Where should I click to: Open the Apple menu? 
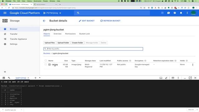3,1
